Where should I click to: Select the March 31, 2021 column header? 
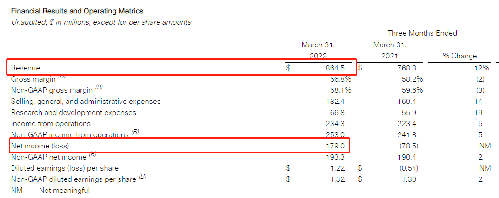tap(390, 51)
